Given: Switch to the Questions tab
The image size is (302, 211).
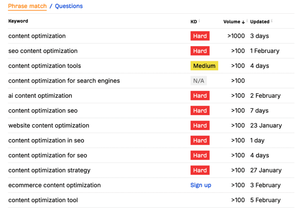Looking at the screenshot, I should click(x=69, y=6).
